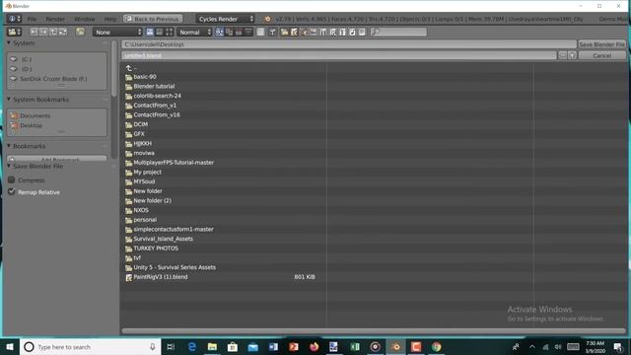Toggle sound files filter

click(x=352, y=32)
